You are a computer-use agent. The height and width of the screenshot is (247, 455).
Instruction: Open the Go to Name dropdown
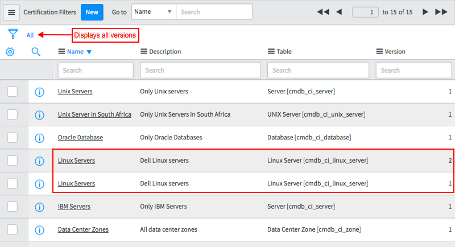tap(154, 12)
